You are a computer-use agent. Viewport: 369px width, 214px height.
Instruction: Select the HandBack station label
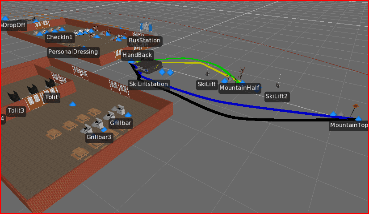tap(138, 55)
